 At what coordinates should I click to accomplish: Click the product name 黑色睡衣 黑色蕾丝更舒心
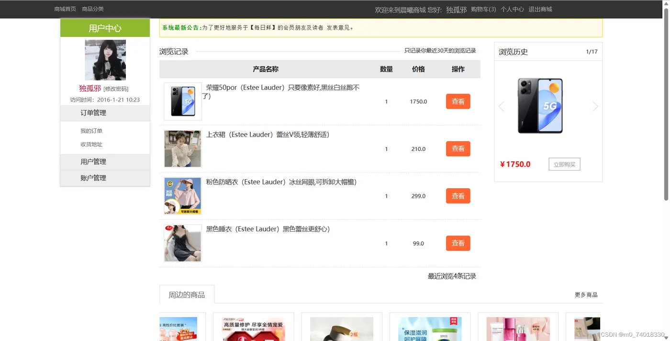[x=268, y=229]
